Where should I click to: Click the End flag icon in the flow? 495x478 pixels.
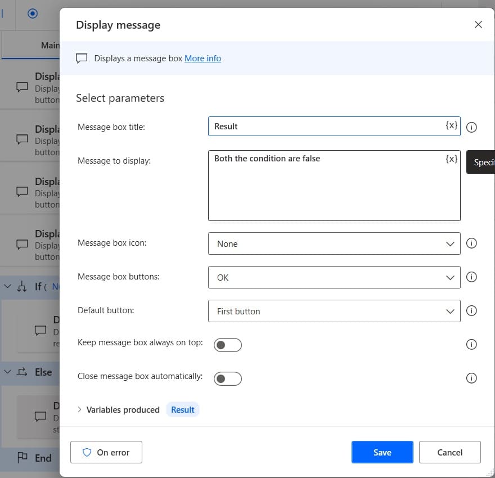tap(22, 458)
